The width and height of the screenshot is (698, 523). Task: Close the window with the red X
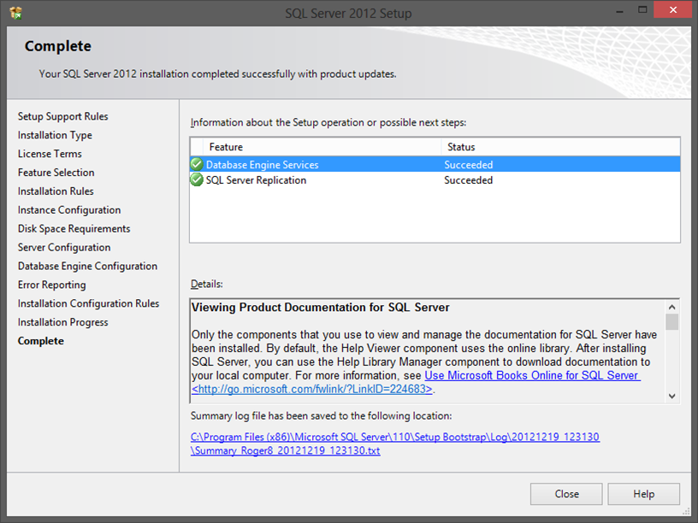(673, 9)
